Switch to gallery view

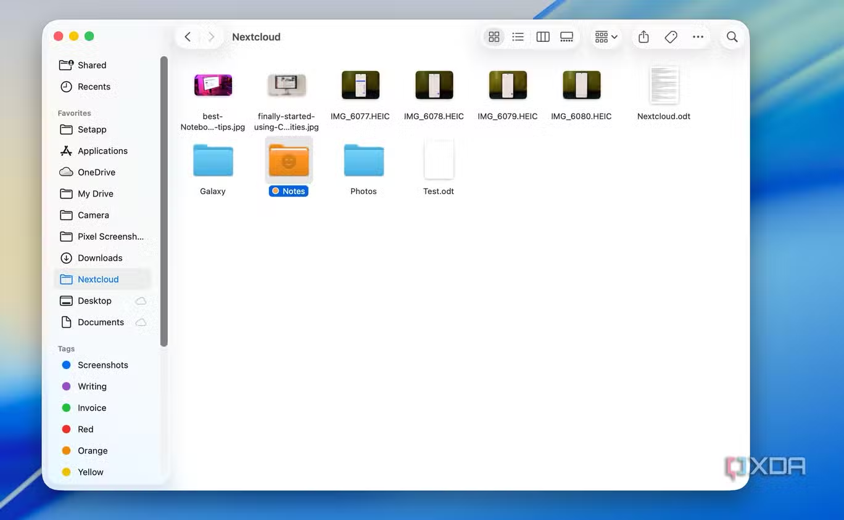(x=567, y=37)
